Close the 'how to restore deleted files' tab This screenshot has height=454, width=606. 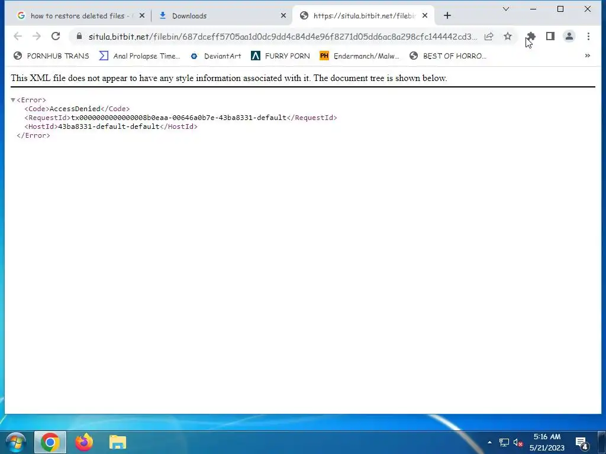(142, 15)
